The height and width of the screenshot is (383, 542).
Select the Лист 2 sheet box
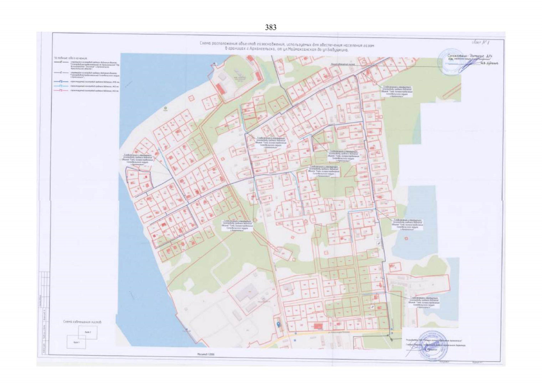click(x=88, y=333)
